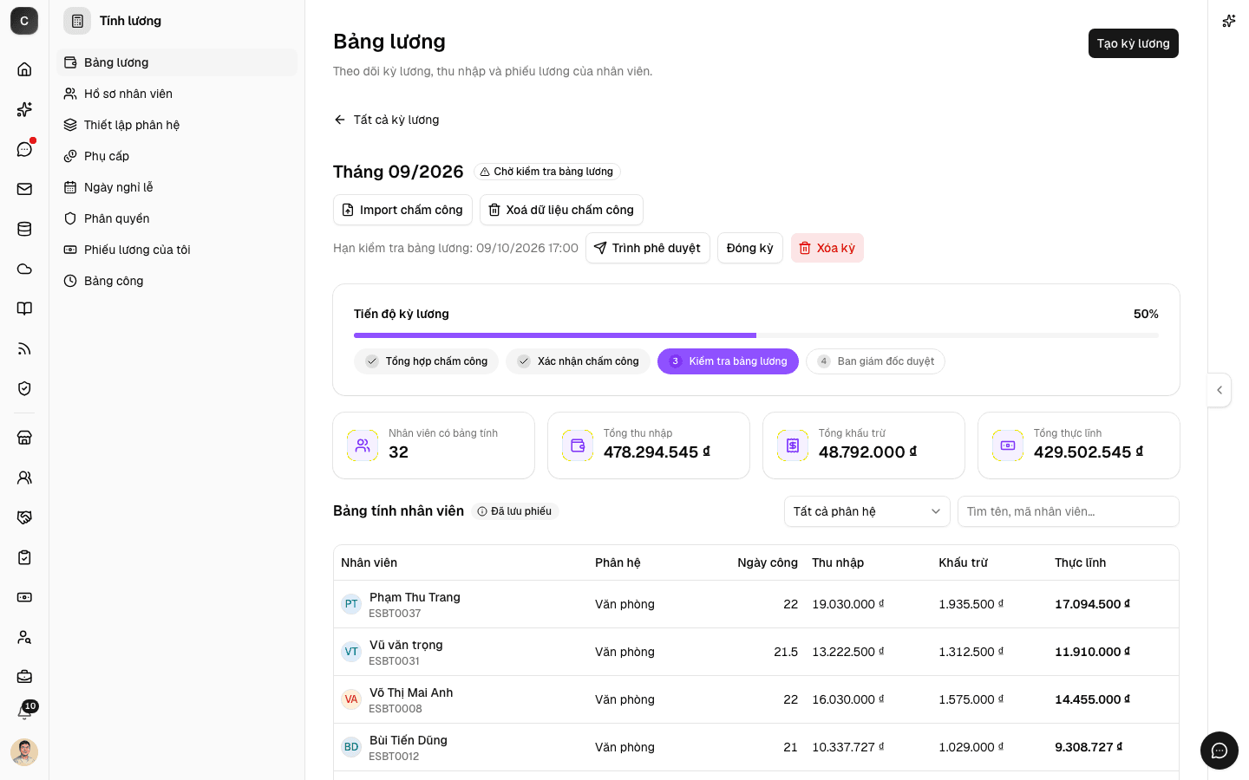The width and height of the screenshot is (1249, 780).
Task: Click Chờ kiểm tra bảng lương status badge
Action: point(546,172)
